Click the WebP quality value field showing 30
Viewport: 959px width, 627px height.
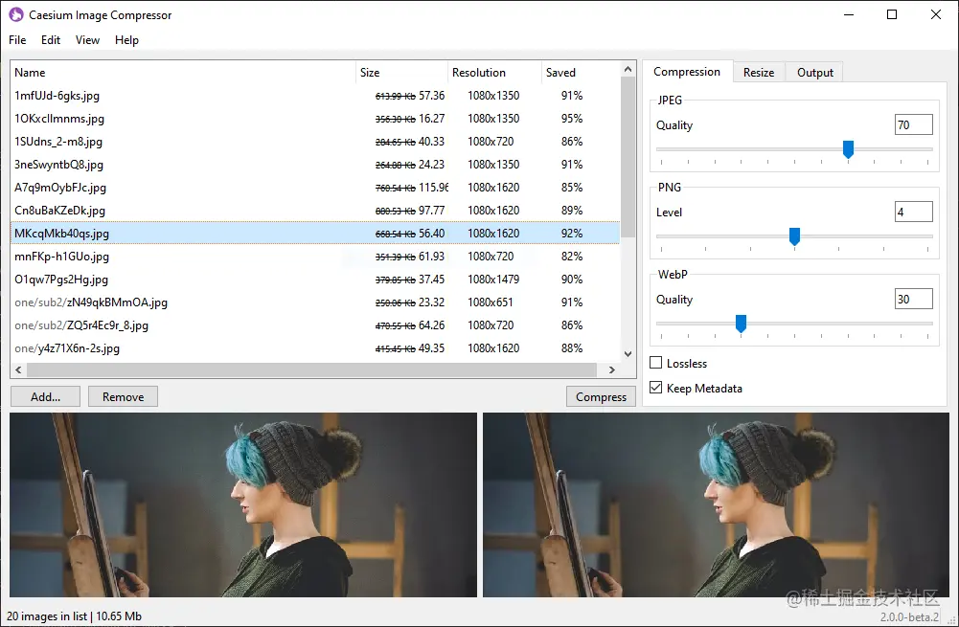[914, 299]
